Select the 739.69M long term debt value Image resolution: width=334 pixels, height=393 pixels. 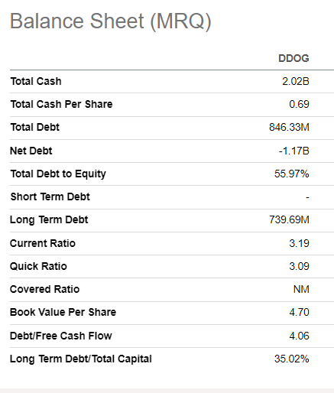click(289, 219)
